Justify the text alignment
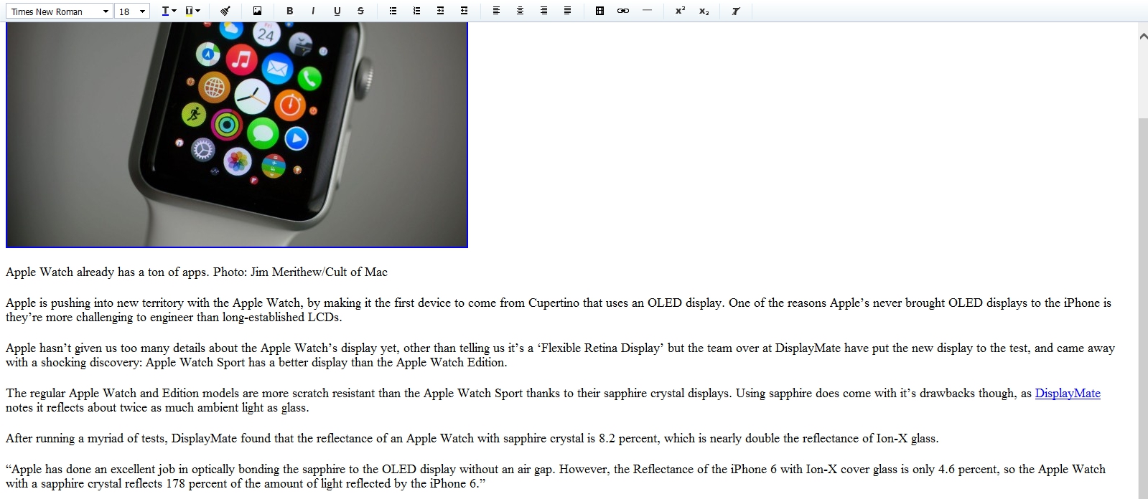This screenshot has width=1148, height=499. click(567, 11)
